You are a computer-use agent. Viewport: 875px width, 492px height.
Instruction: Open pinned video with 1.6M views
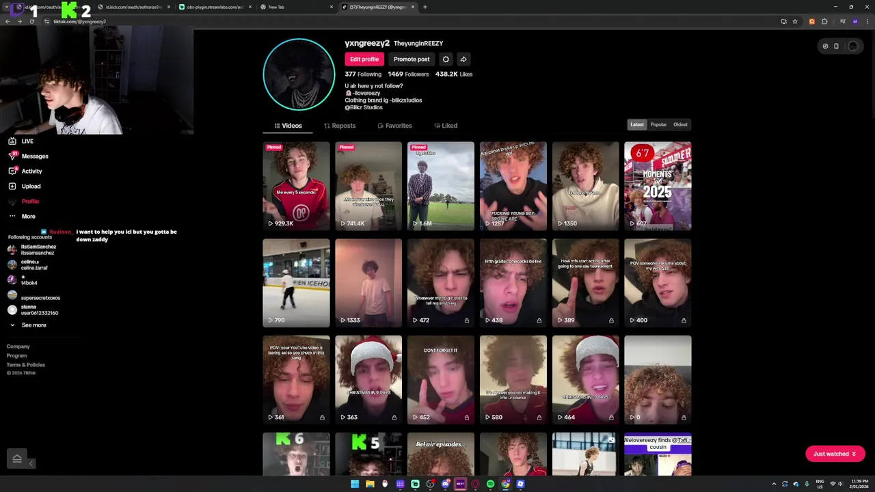(x=441, y=186)
